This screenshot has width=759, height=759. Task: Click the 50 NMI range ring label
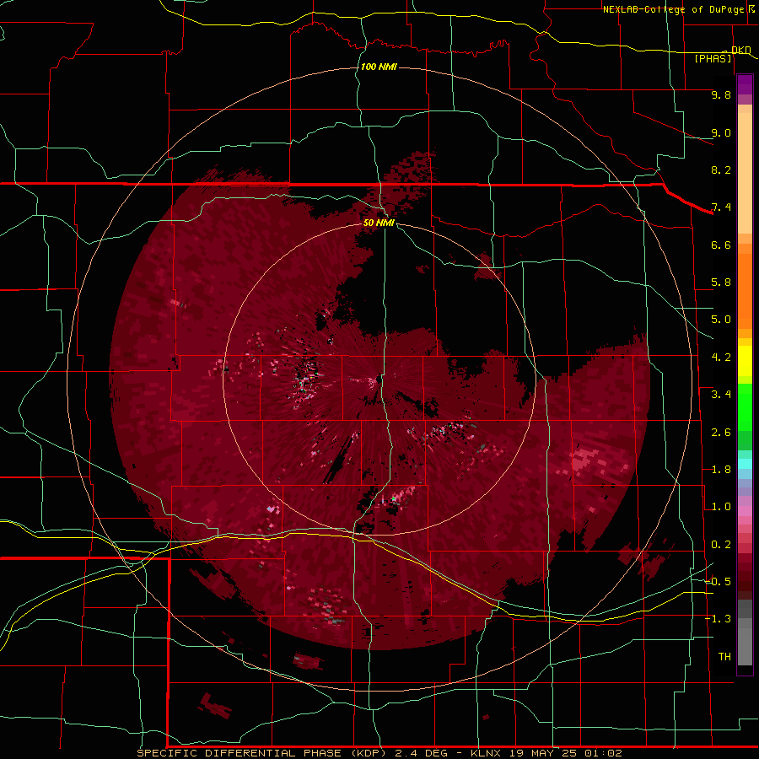click(379, 223)
